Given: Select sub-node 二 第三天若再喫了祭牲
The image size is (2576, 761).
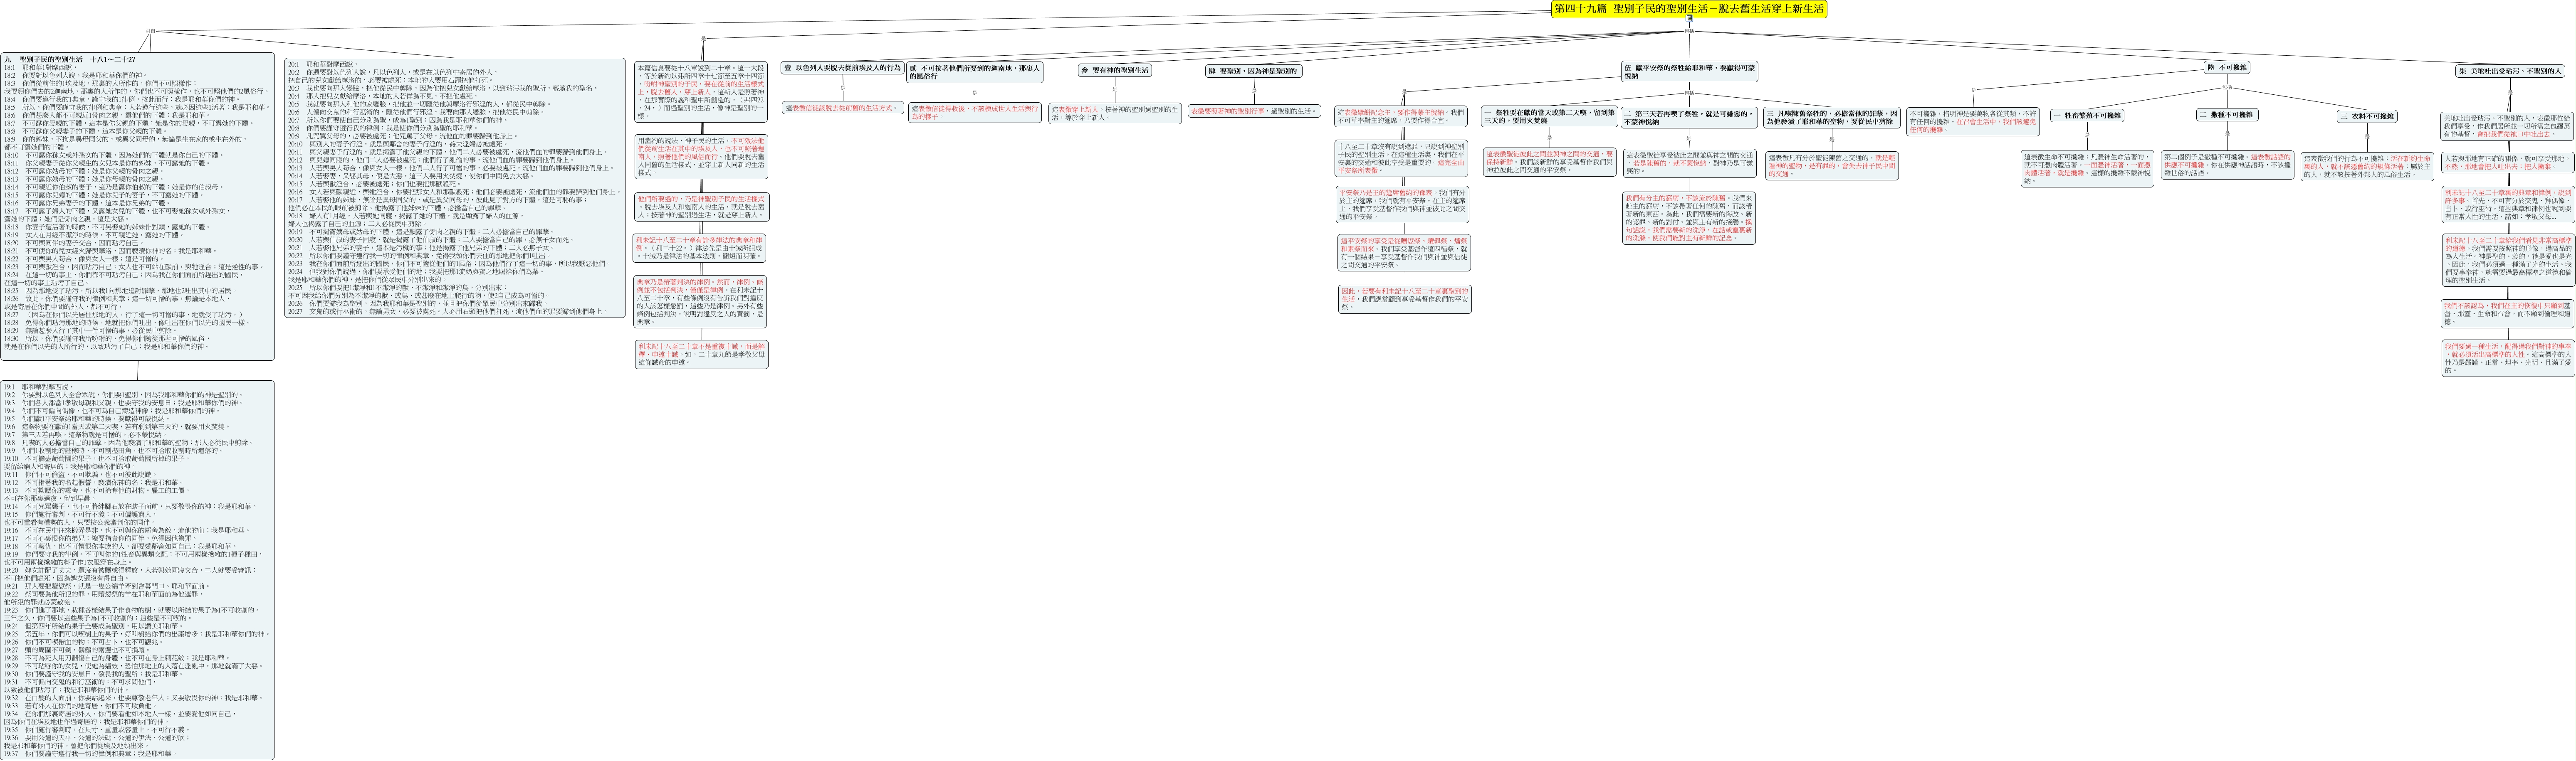Looking at the screenshot, I should pos(1689,118).
